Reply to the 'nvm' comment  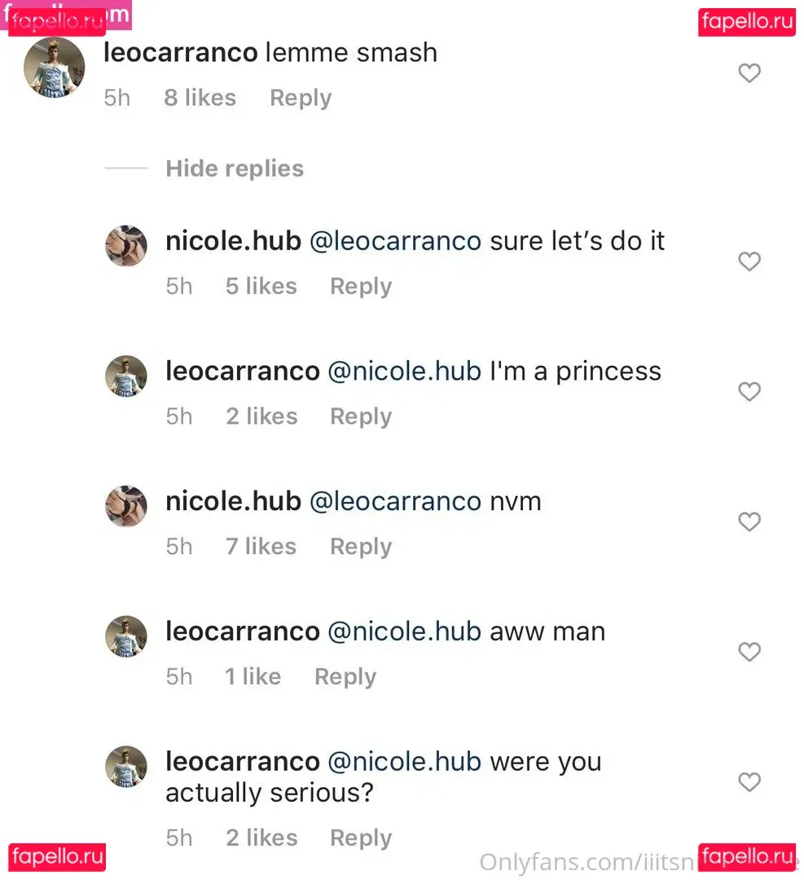(x=361, y=546)
